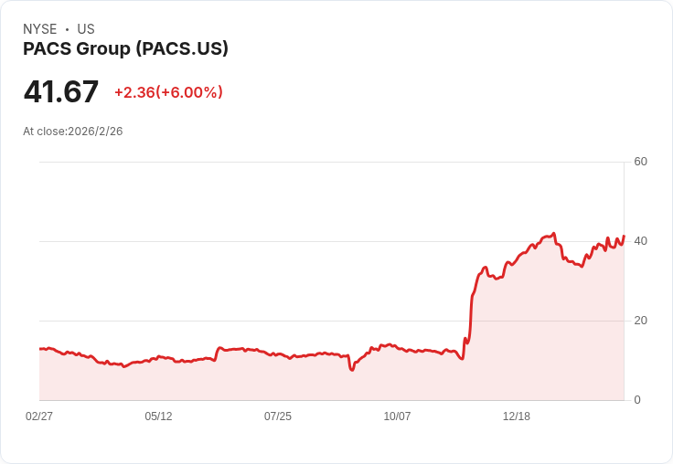Click the 20 y-axis label
Viewport: 673px width, 464px height.
point(640,321)
